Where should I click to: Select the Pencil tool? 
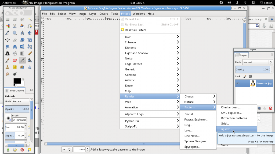click(30, 53)
